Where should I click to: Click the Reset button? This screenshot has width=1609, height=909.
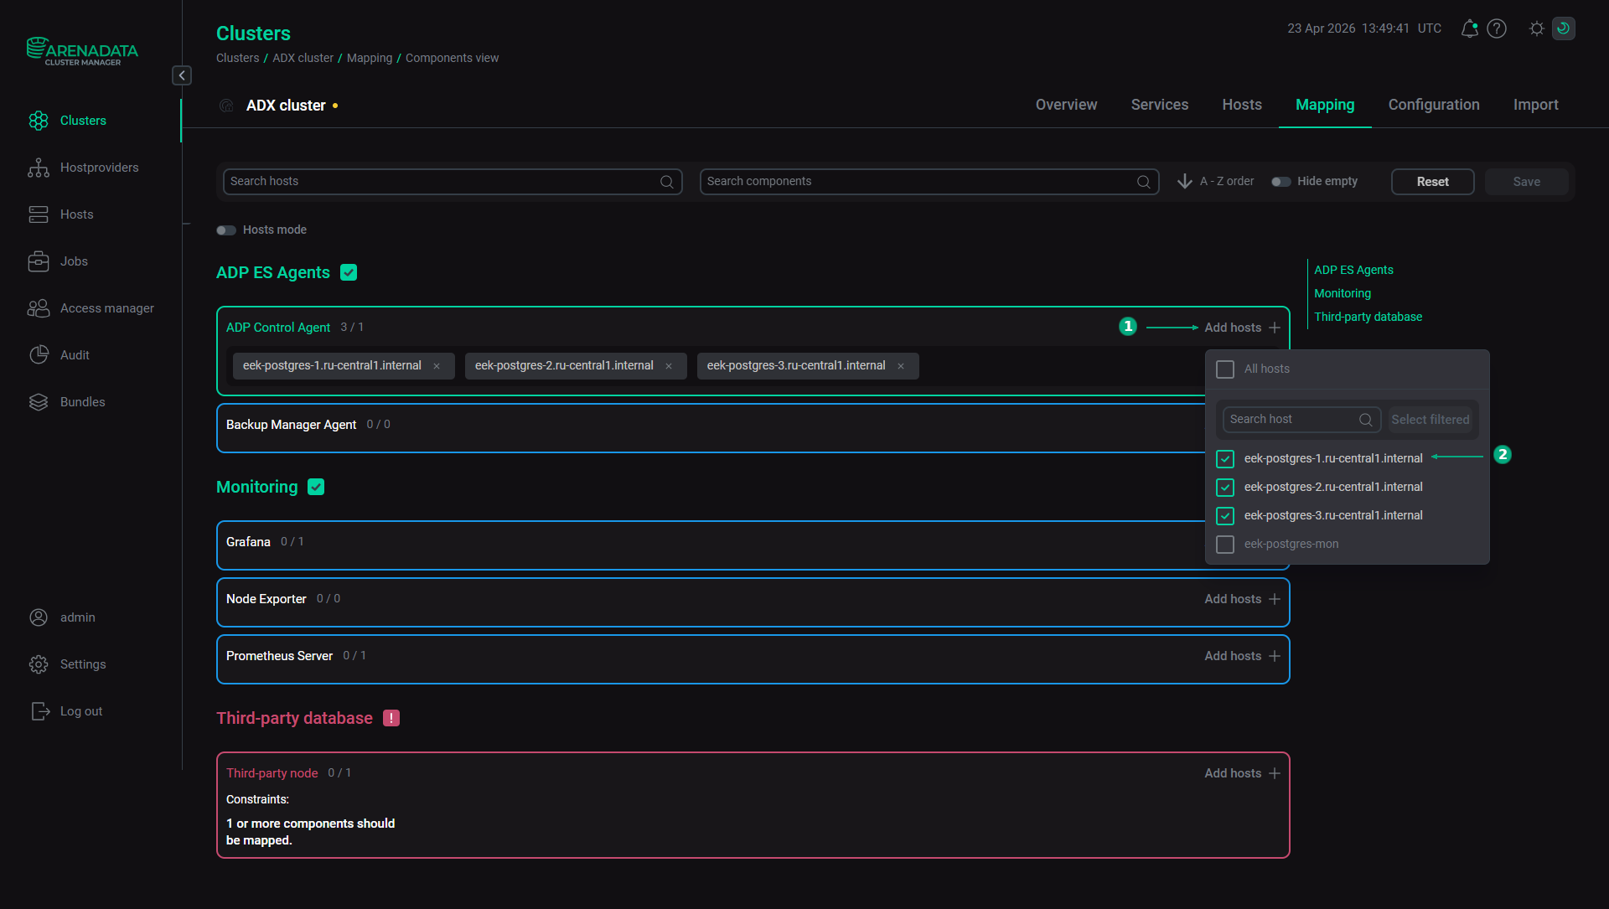click(1433, 182)
